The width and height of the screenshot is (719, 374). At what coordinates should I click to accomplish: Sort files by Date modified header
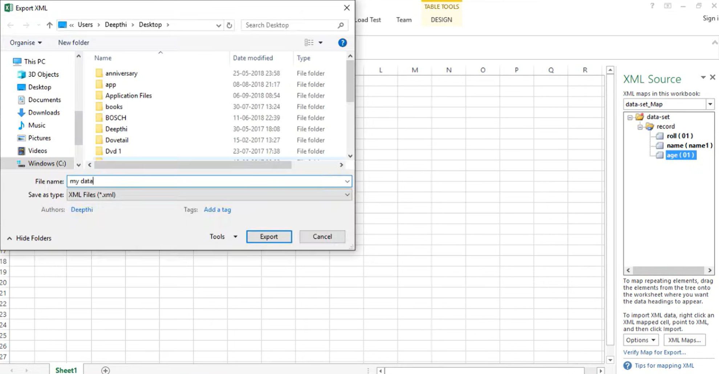click(x=253, y=58)
